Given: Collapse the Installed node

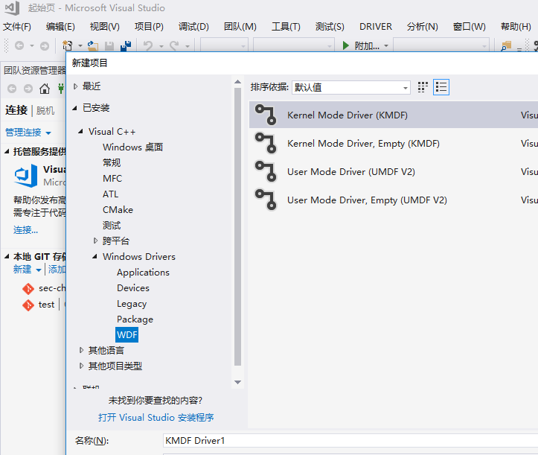Looking at the screenshot, I should tap(75, 108).
